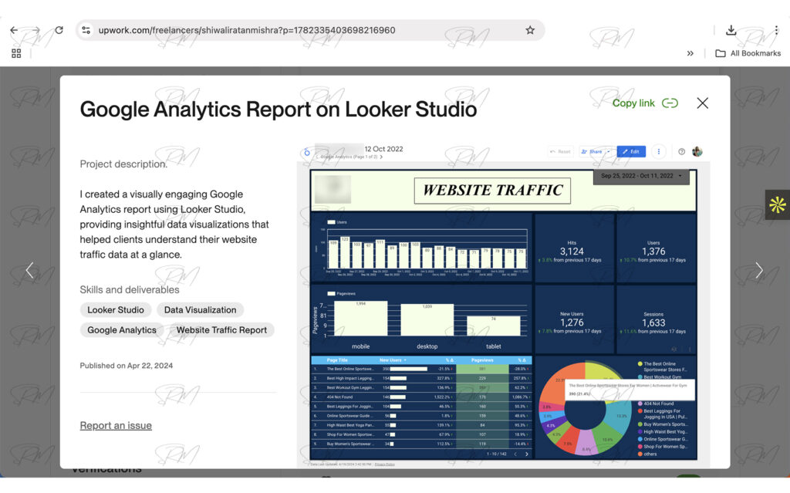
Task: Click the mobile pageviews bar
Action: click(361, 319)
